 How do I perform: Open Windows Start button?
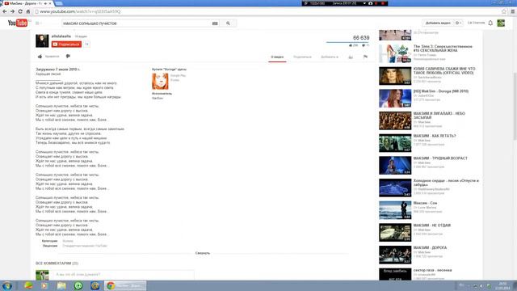[x=7, y=285]
